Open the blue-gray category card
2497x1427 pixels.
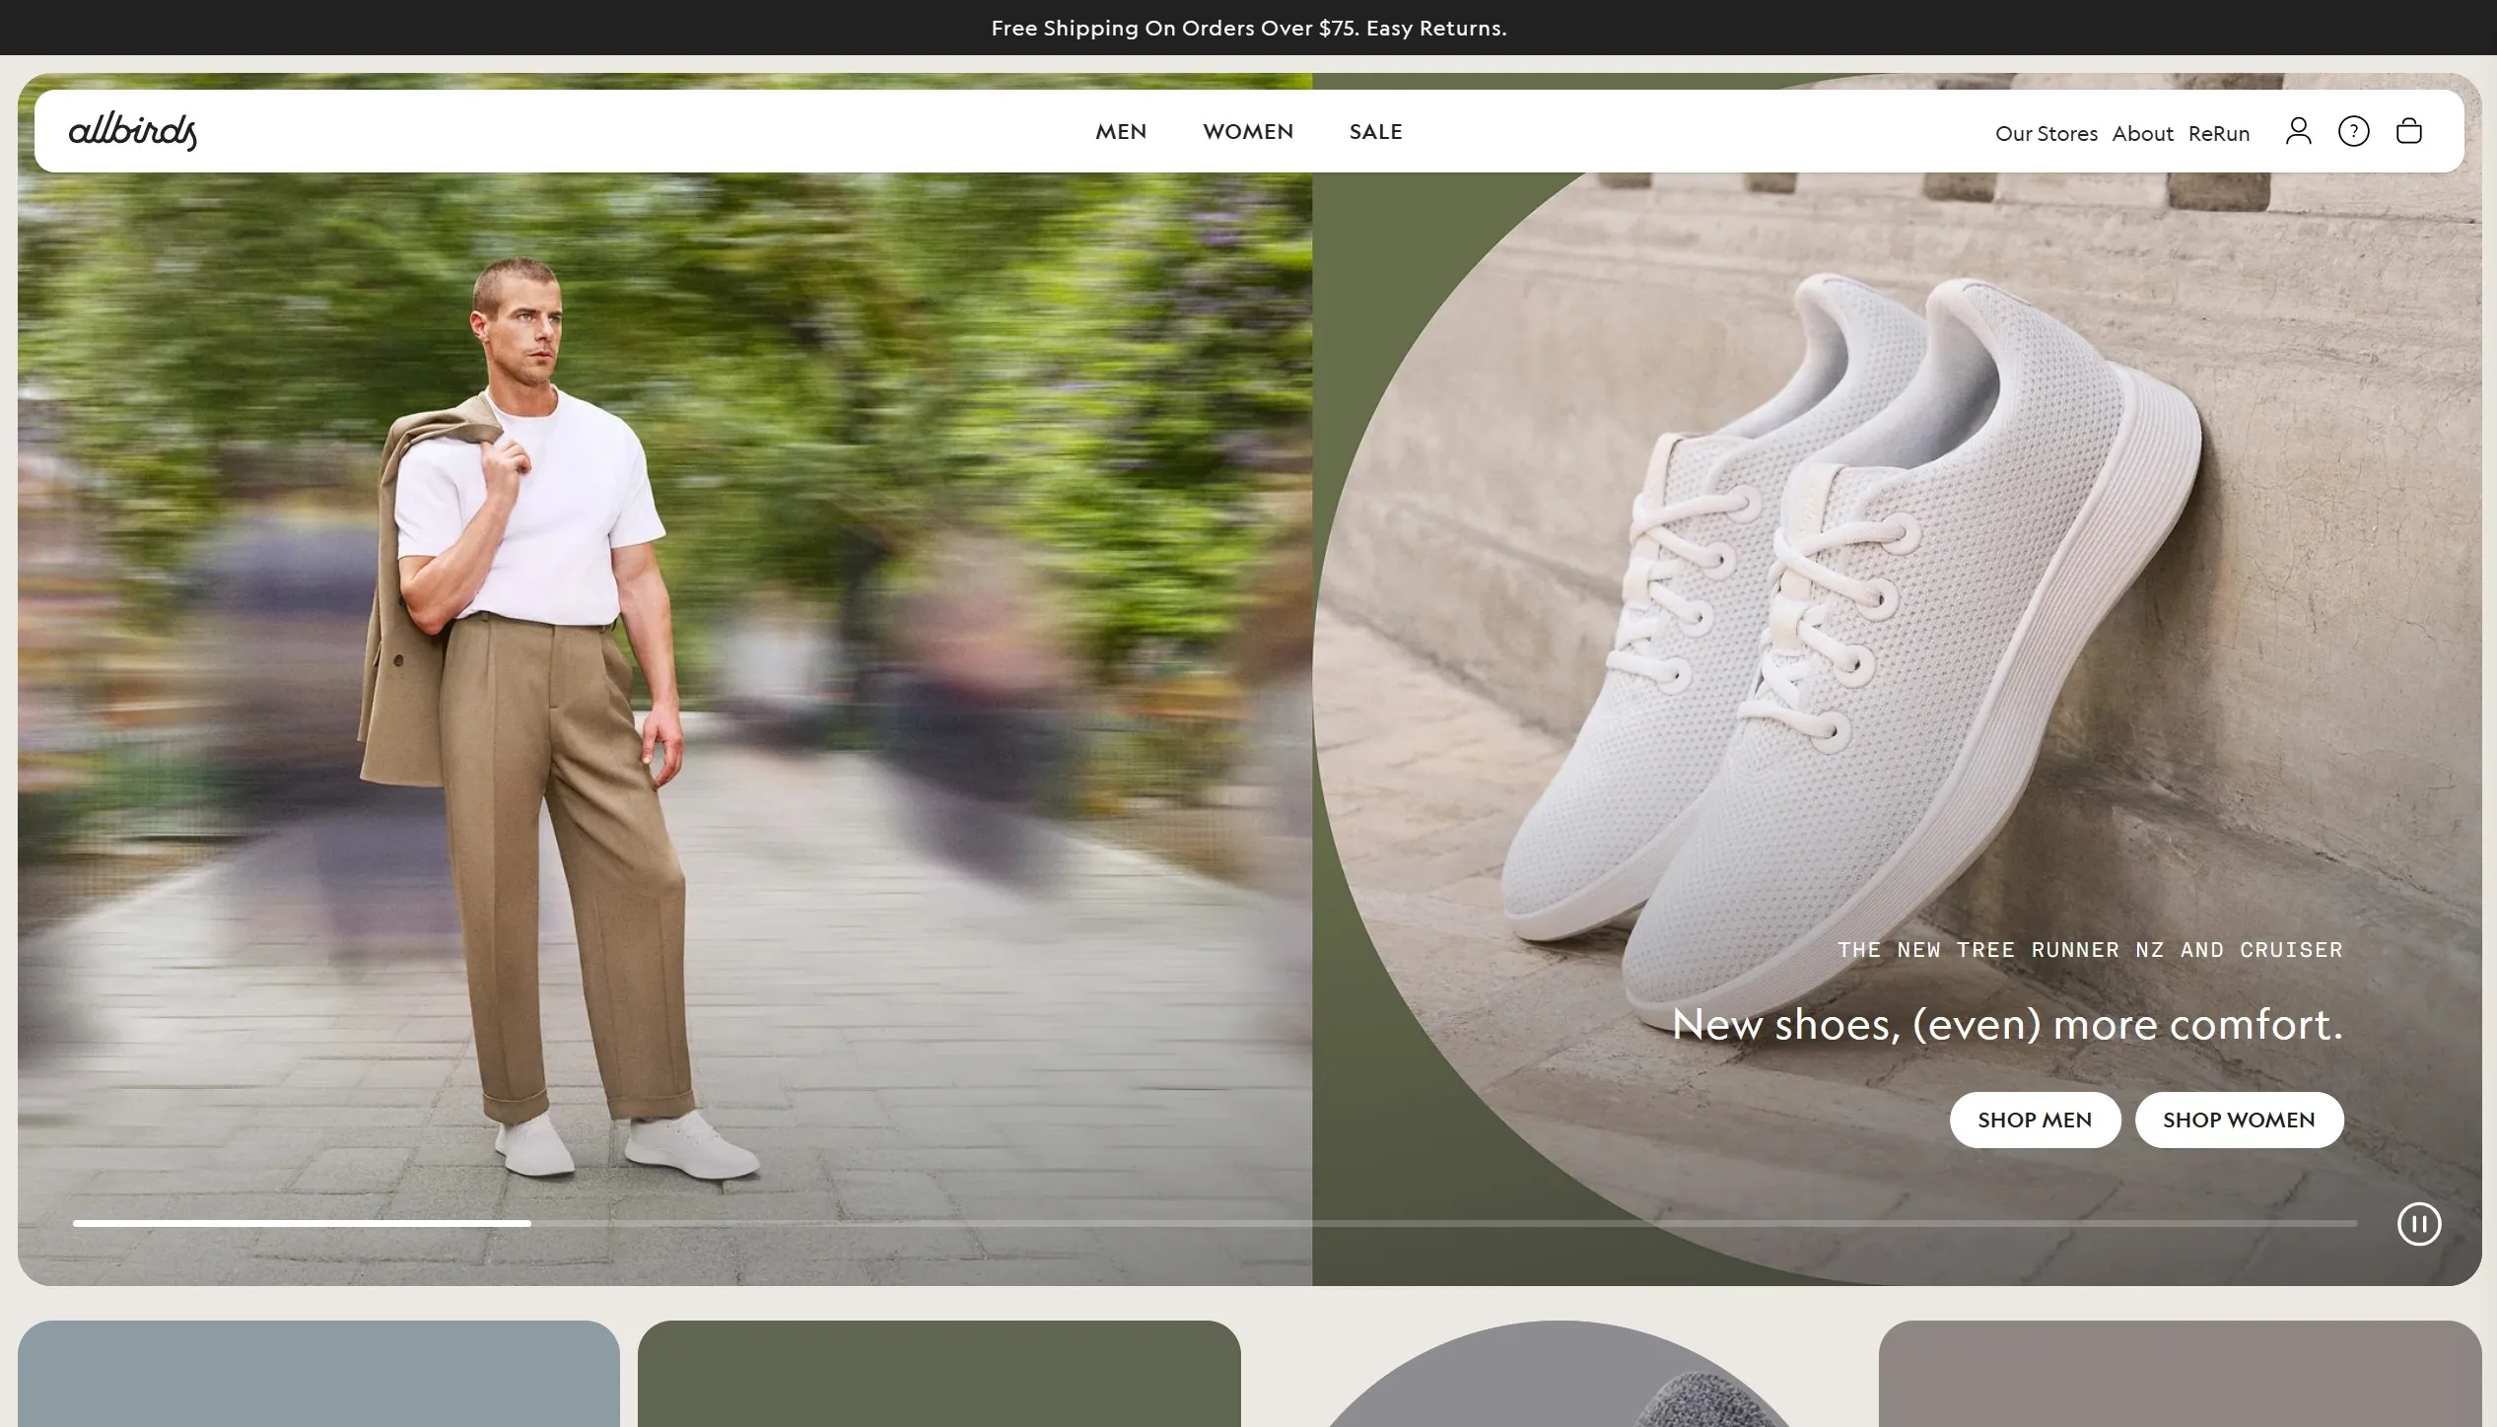tap(318, 1374)
